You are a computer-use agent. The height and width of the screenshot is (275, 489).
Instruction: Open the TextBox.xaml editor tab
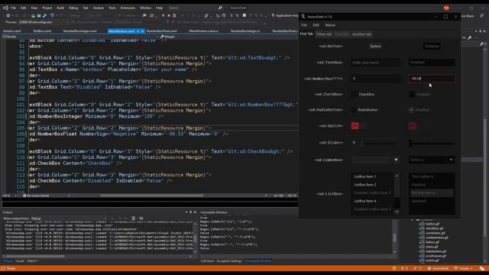point(42,31)
